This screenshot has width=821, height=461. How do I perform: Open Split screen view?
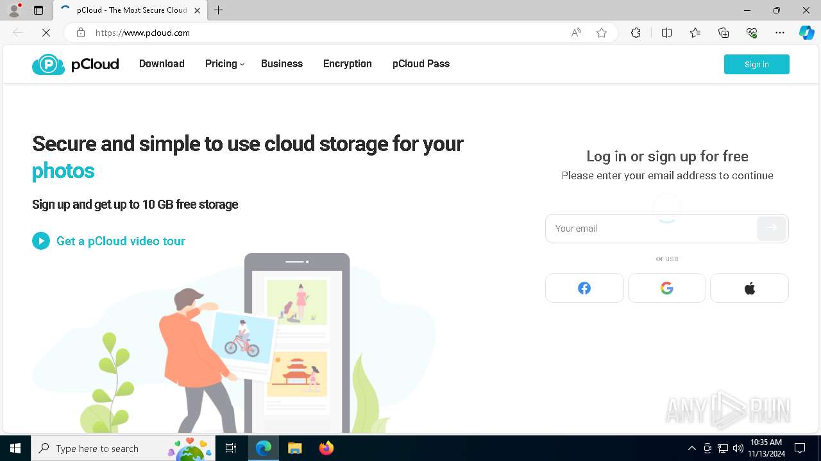666,33
